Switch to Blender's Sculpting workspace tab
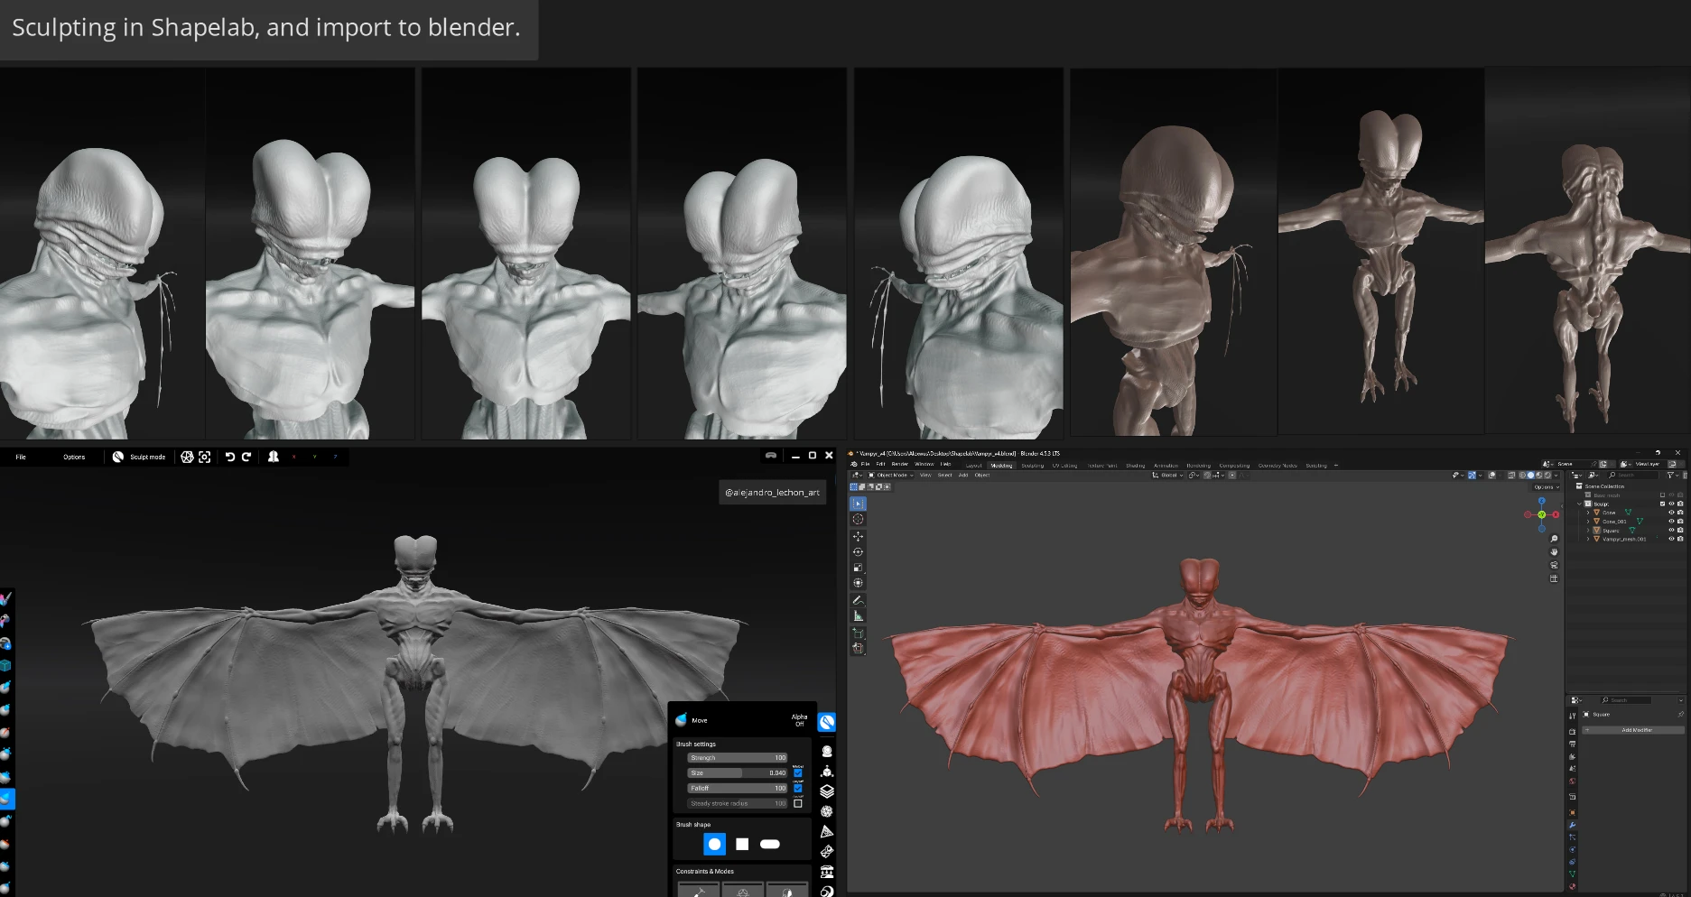The image size is (1691, 897). [1032, 466]
